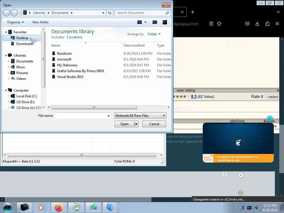
Task: Click the Mupen64++ ROM list horizontal scrollbar
Action: [82, 155]
